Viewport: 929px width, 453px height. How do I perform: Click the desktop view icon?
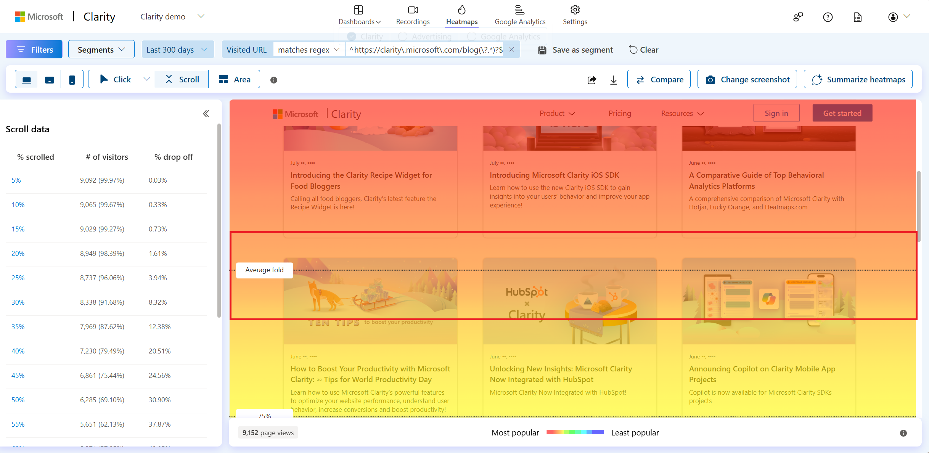pyautogui.click(x=27, y=79)
